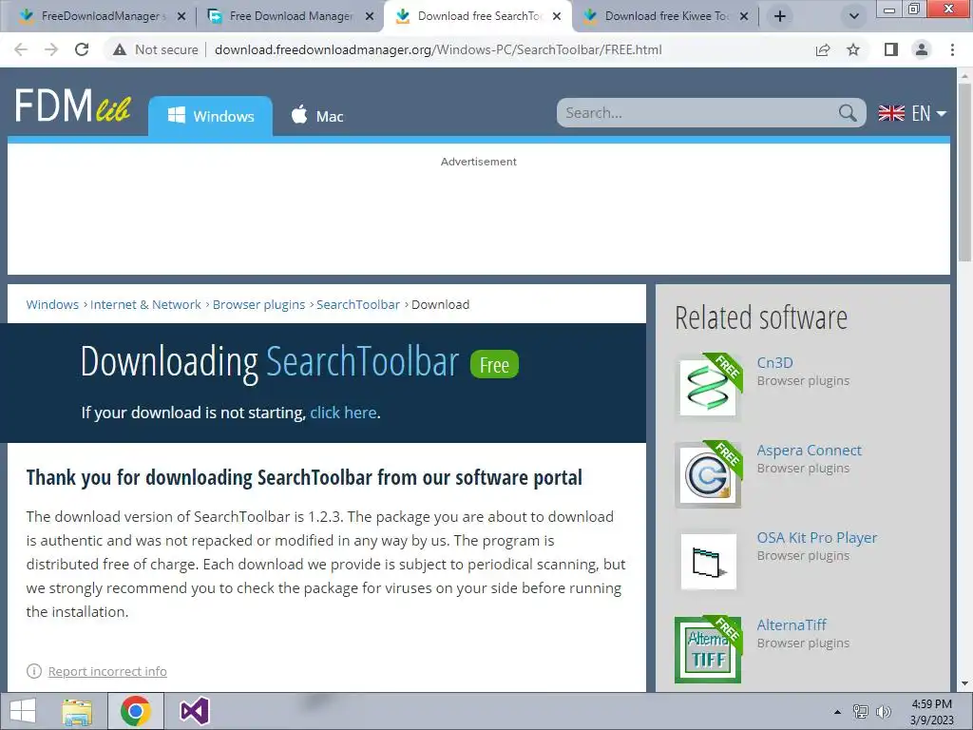This screenshot has height=730, width=973.
Task: Open the EN language dropdown
Action: click(x=912, y=113)
